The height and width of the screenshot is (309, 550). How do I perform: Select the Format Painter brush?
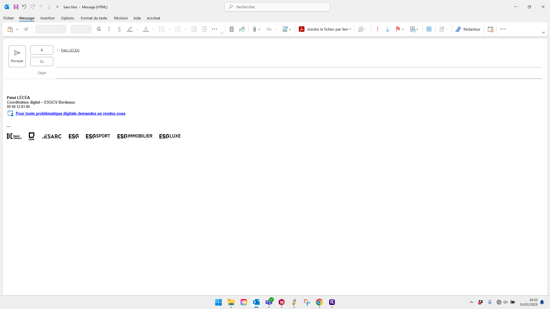click(x=26, y=29)
